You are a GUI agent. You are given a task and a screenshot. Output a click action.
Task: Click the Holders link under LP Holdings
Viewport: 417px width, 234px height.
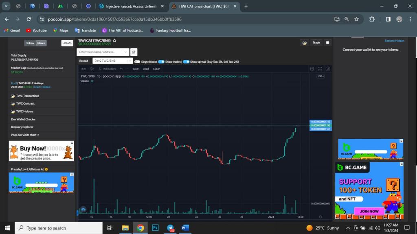click(x=46, y=87)
